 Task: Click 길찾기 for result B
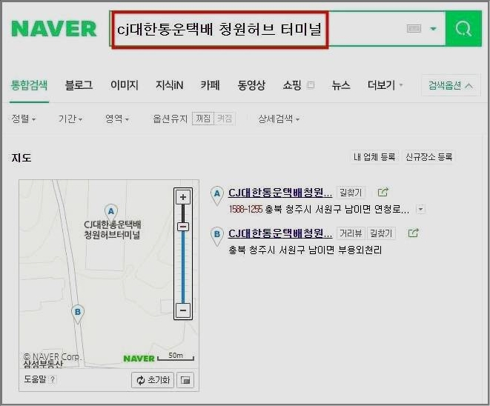(381, 233)
